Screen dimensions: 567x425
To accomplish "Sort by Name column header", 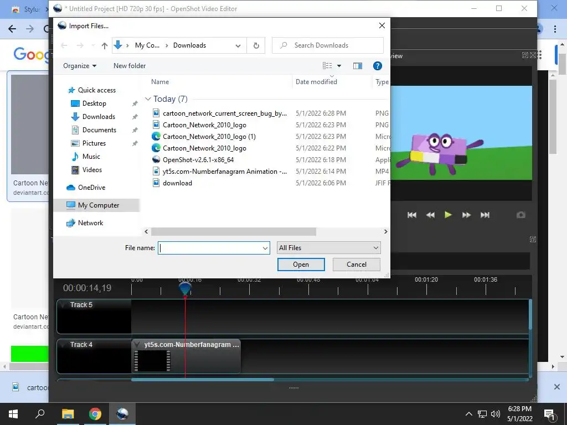I will point(160,82).
